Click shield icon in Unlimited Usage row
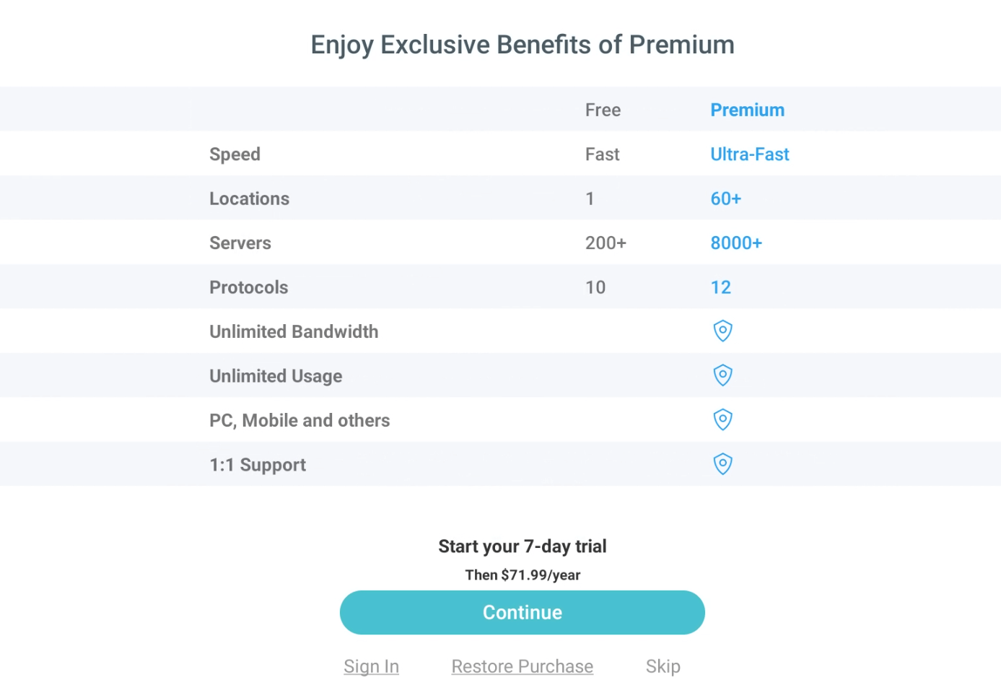Image resolution: width=1001 pixels, height=693 pixels. pos(722,375)
